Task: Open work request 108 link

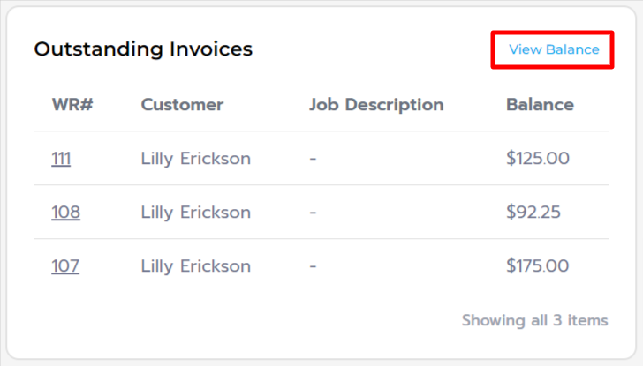Action: pyautogui.click(x=65, y=213)
